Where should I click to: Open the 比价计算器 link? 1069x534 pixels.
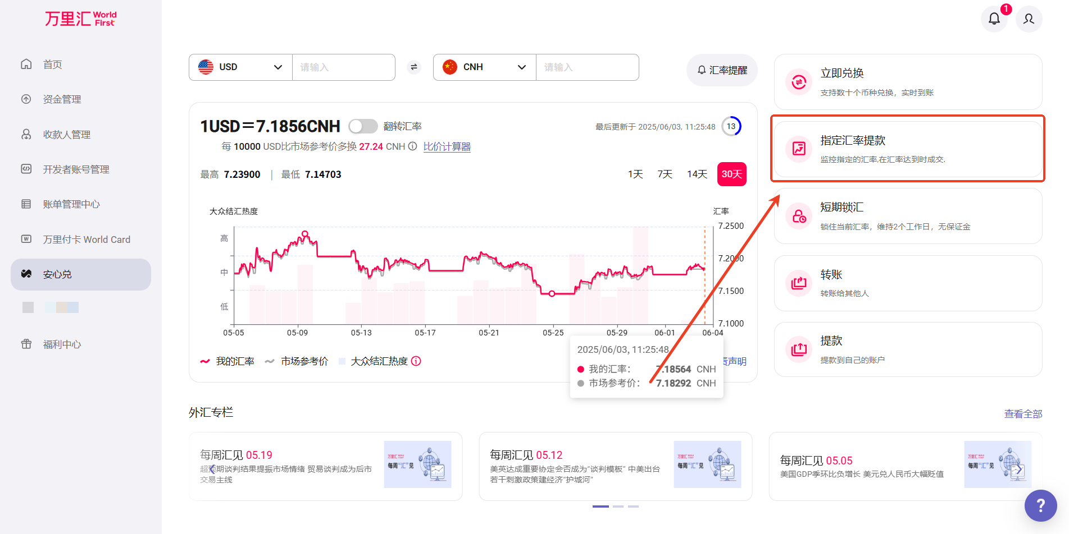coord(447,146)
